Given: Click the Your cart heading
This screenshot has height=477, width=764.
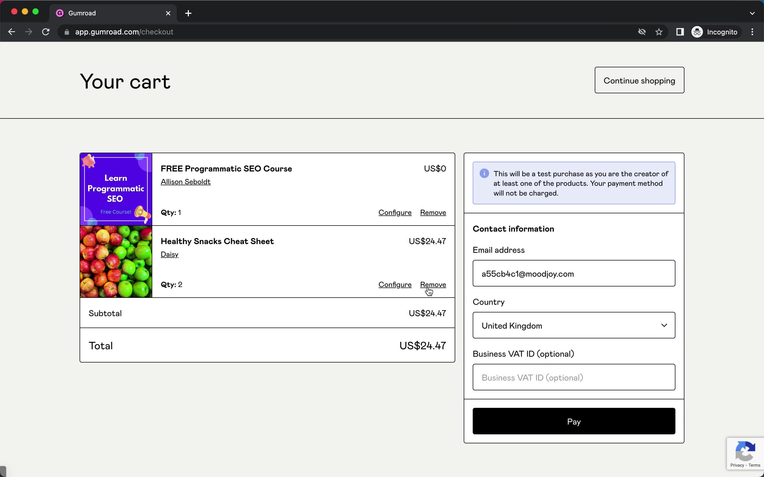Looking at the screenshot, I should [x=125, y=82].
